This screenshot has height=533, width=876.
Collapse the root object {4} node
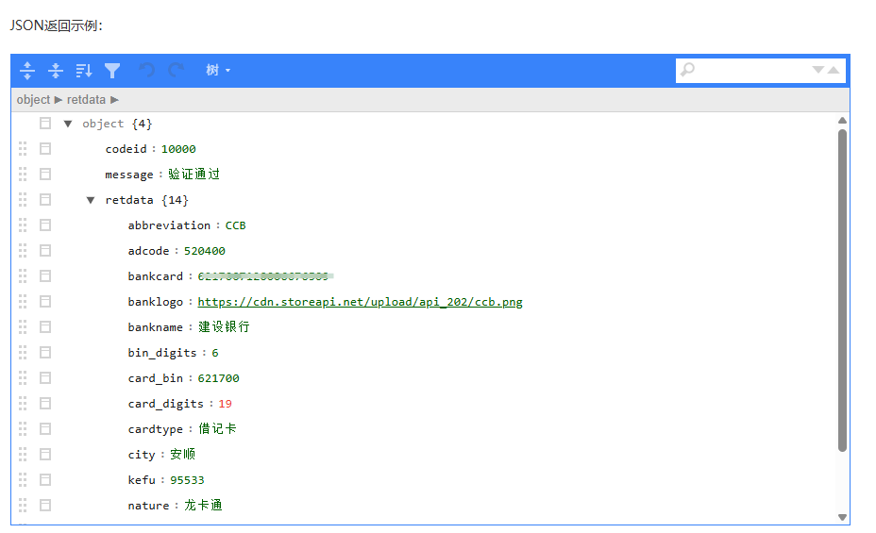[x=68, y=124]
